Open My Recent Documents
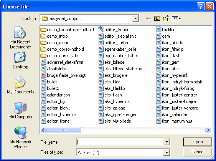The height and width of the screenshot is (161, 216). tap(20, 38)
